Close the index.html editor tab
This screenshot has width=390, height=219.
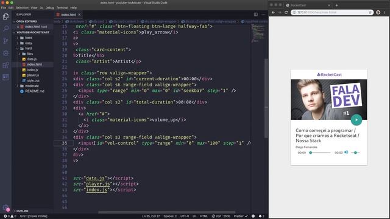[79, 15]
